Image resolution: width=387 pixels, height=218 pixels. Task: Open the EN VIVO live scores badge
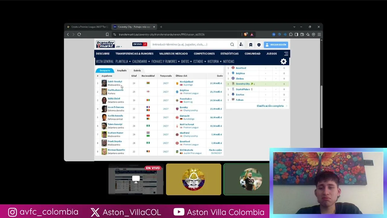(140, 45)
